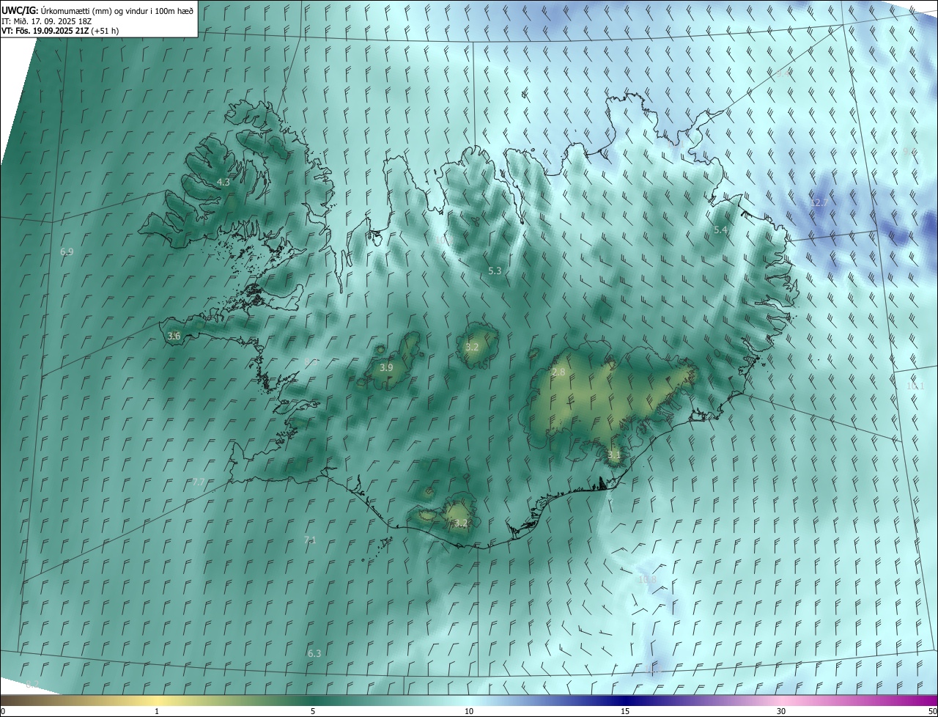Click the initial time line 'IT: Mið. 17. 09. 2025 18Z'

(46, 21)
